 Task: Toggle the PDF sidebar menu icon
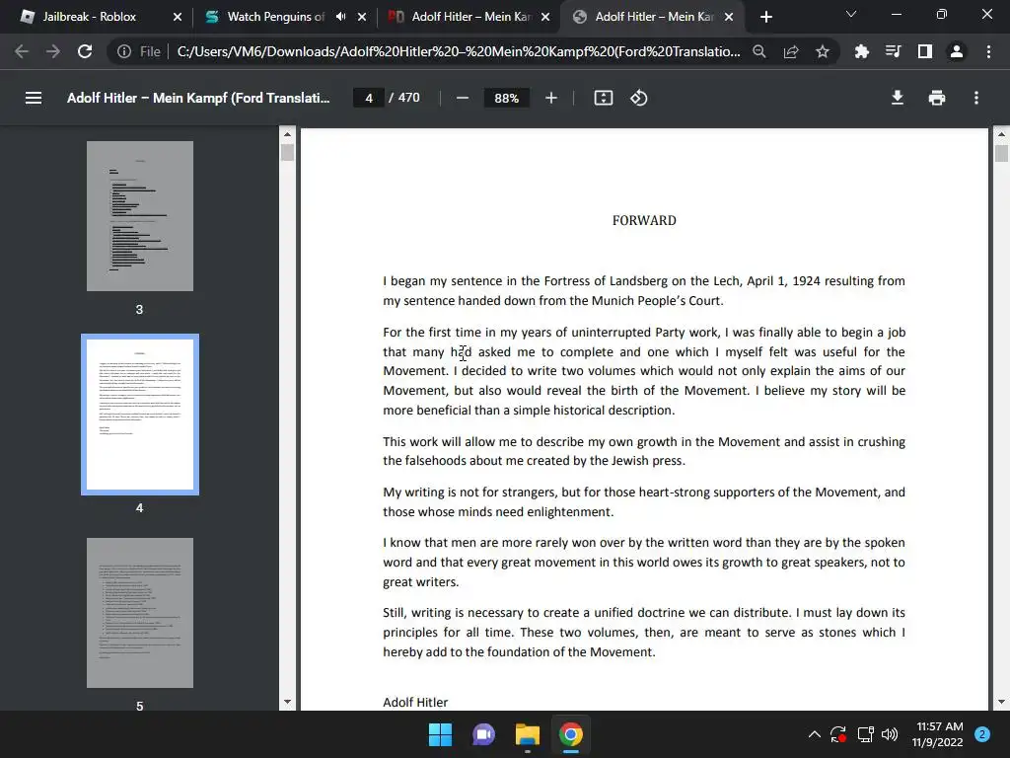tap(34, 98)
